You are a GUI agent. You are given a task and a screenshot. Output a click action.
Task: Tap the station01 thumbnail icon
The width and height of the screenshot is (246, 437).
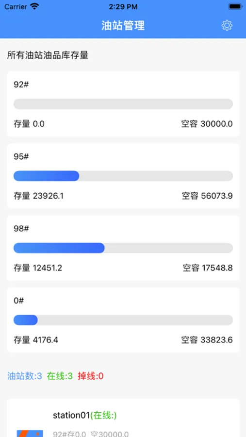click(30, 433)
